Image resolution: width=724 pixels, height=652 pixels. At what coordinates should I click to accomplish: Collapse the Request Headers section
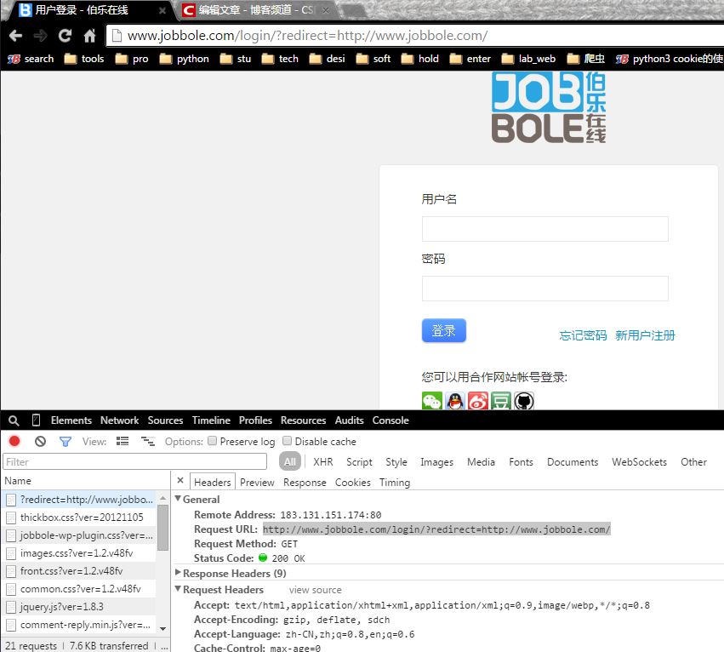pyautogui.click(x=178, y=589)
